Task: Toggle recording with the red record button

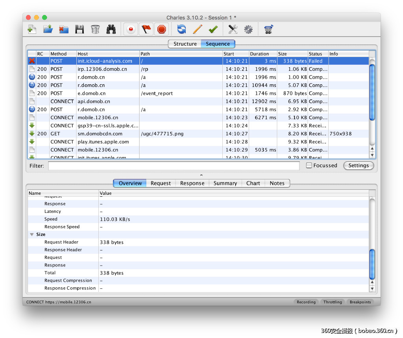Action: (x=131, y=29)
